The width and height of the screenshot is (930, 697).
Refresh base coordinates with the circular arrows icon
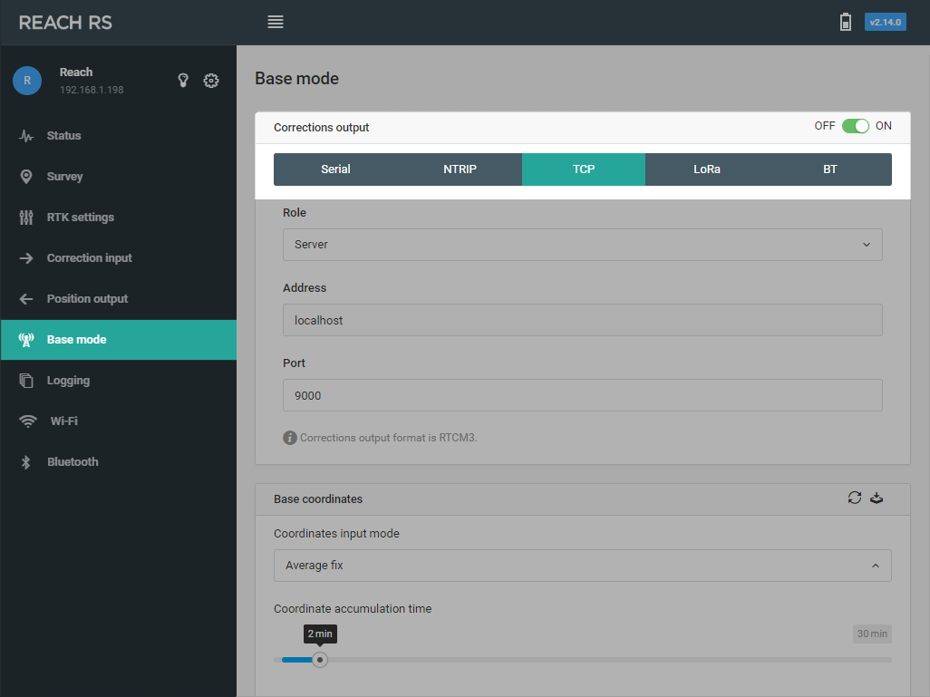854,498
